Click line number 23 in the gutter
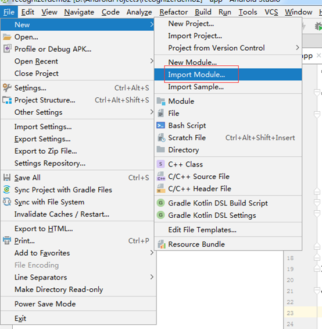 click(x=290, y=313)
